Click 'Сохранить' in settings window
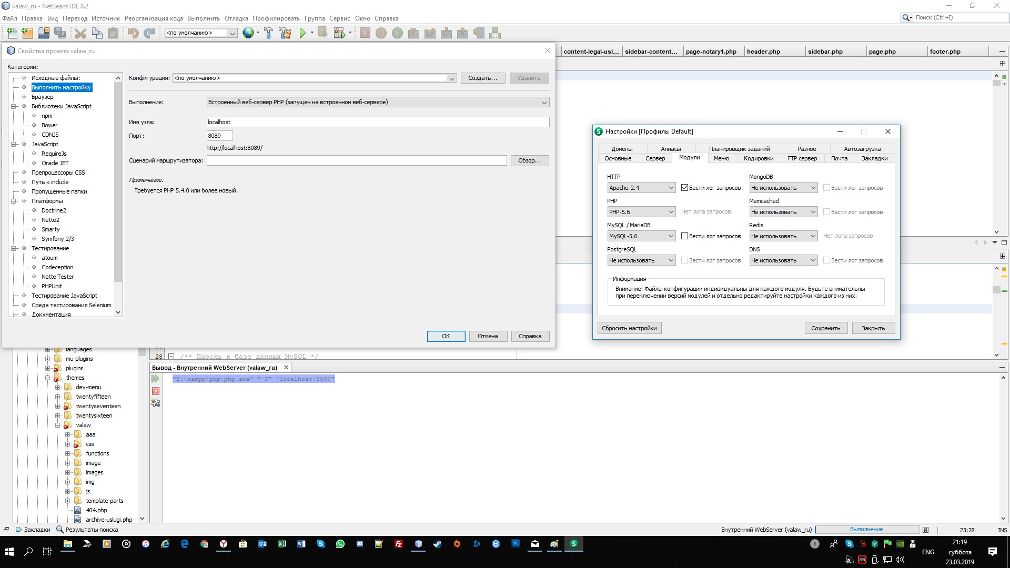Viewport: 1010px width, 568px height. pos(826,328)
